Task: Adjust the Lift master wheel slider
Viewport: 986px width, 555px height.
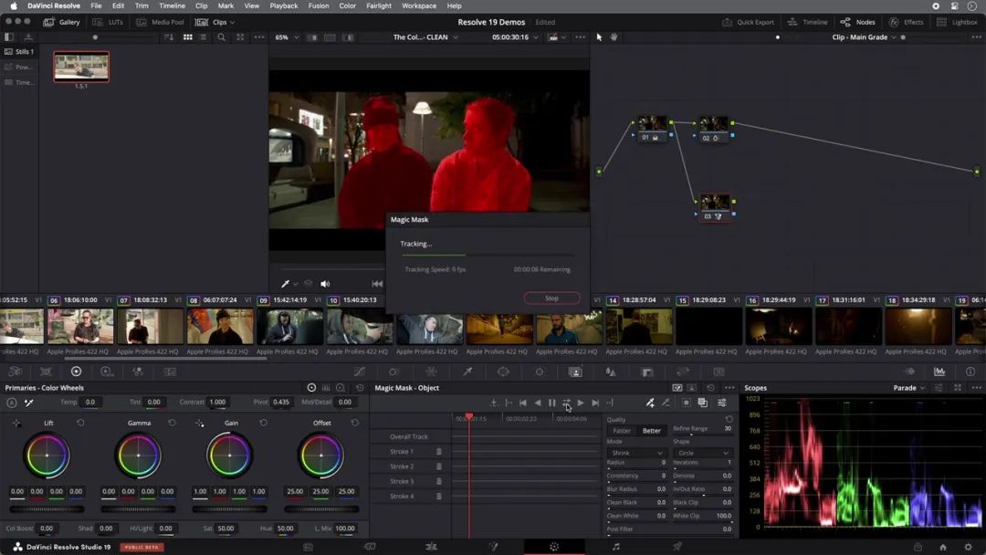Action: pos(47,509)
